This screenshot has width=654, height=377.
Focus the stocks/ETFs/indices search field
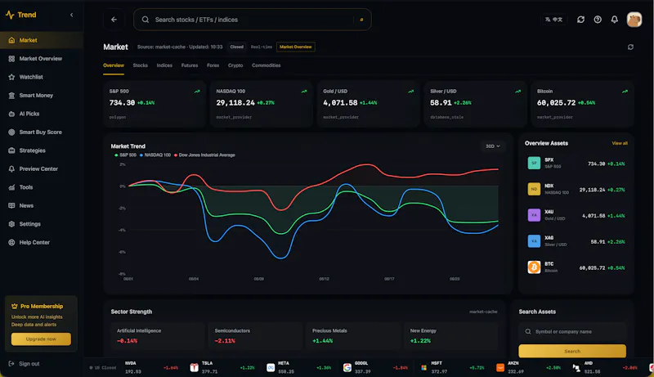tap(252, 20)
